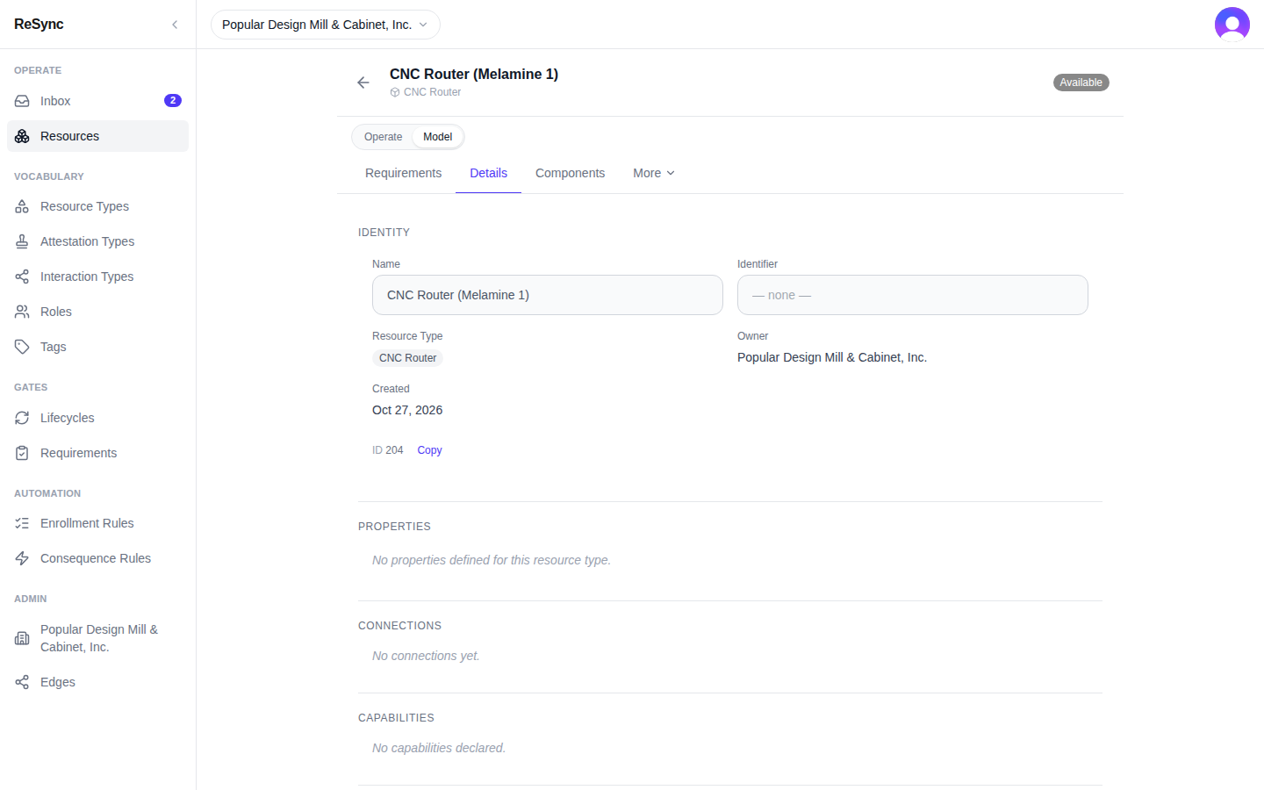Click the Available status badge
Screen dimensions: 1264x790
tap(1081, 83)
